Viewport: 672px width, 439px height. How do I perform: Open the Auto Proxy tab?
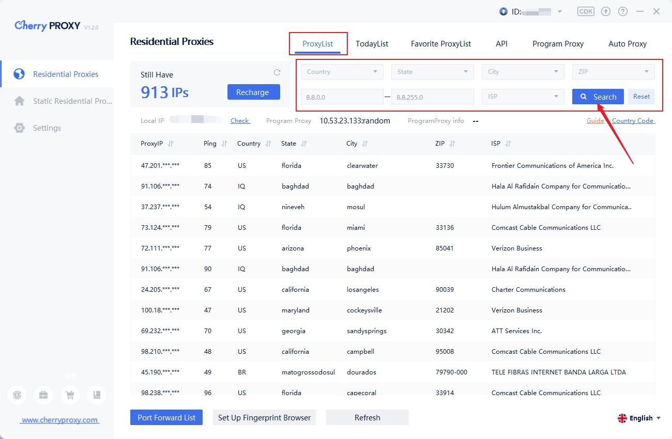pos(627,44)
